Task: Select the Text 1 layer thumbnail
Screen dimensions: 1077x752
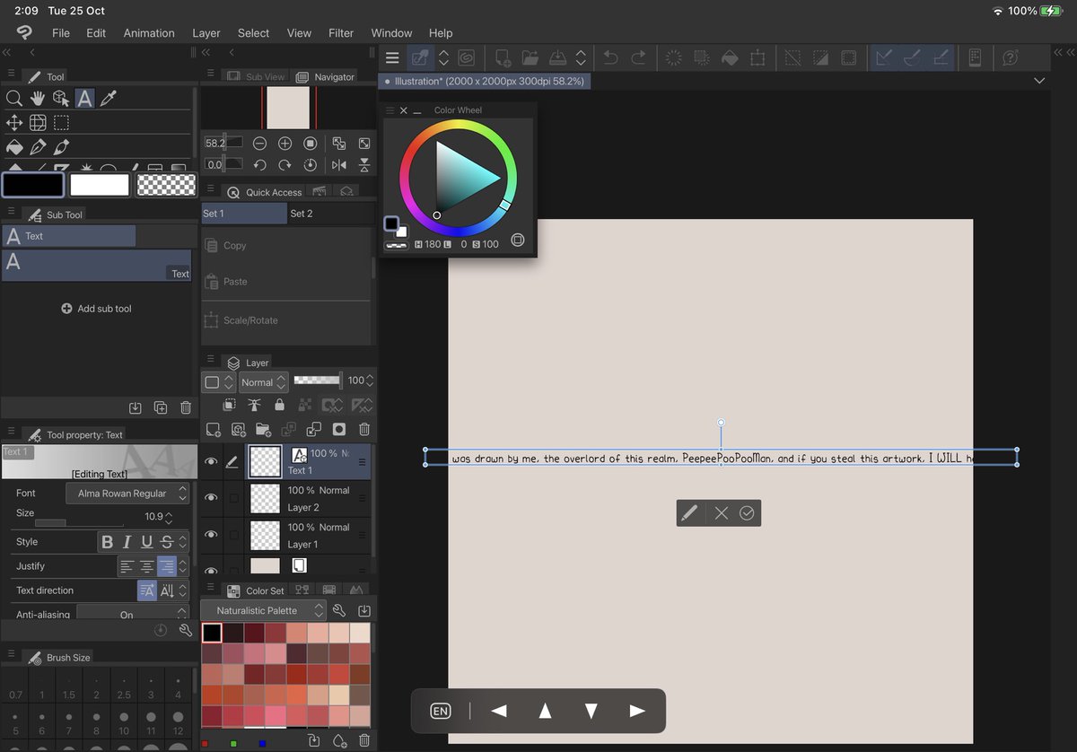Action: click(x=264, y=460)
